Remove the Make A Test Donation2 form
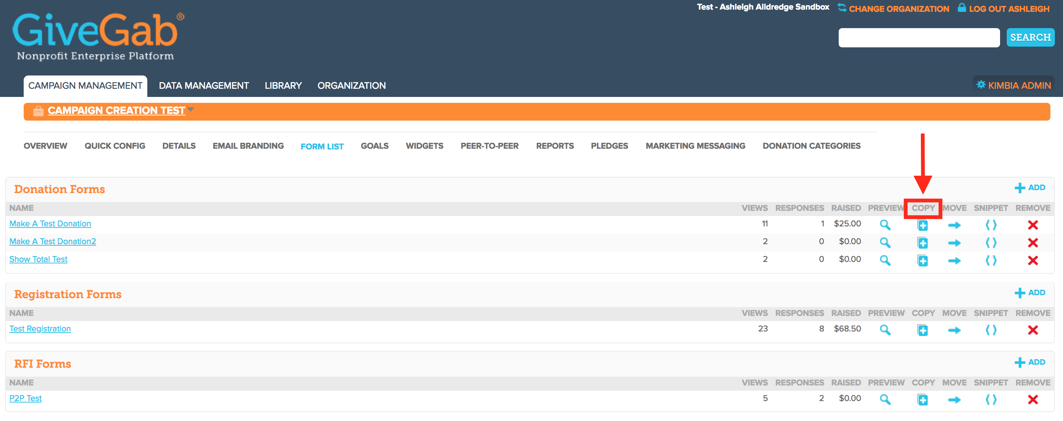The image size is (1063, 421). pyautogui.click(x=1032, y=242)
